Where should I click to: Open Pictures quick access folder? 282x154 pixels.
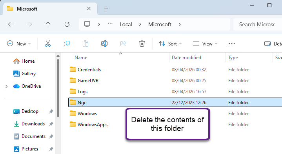[x=26, y=149]
